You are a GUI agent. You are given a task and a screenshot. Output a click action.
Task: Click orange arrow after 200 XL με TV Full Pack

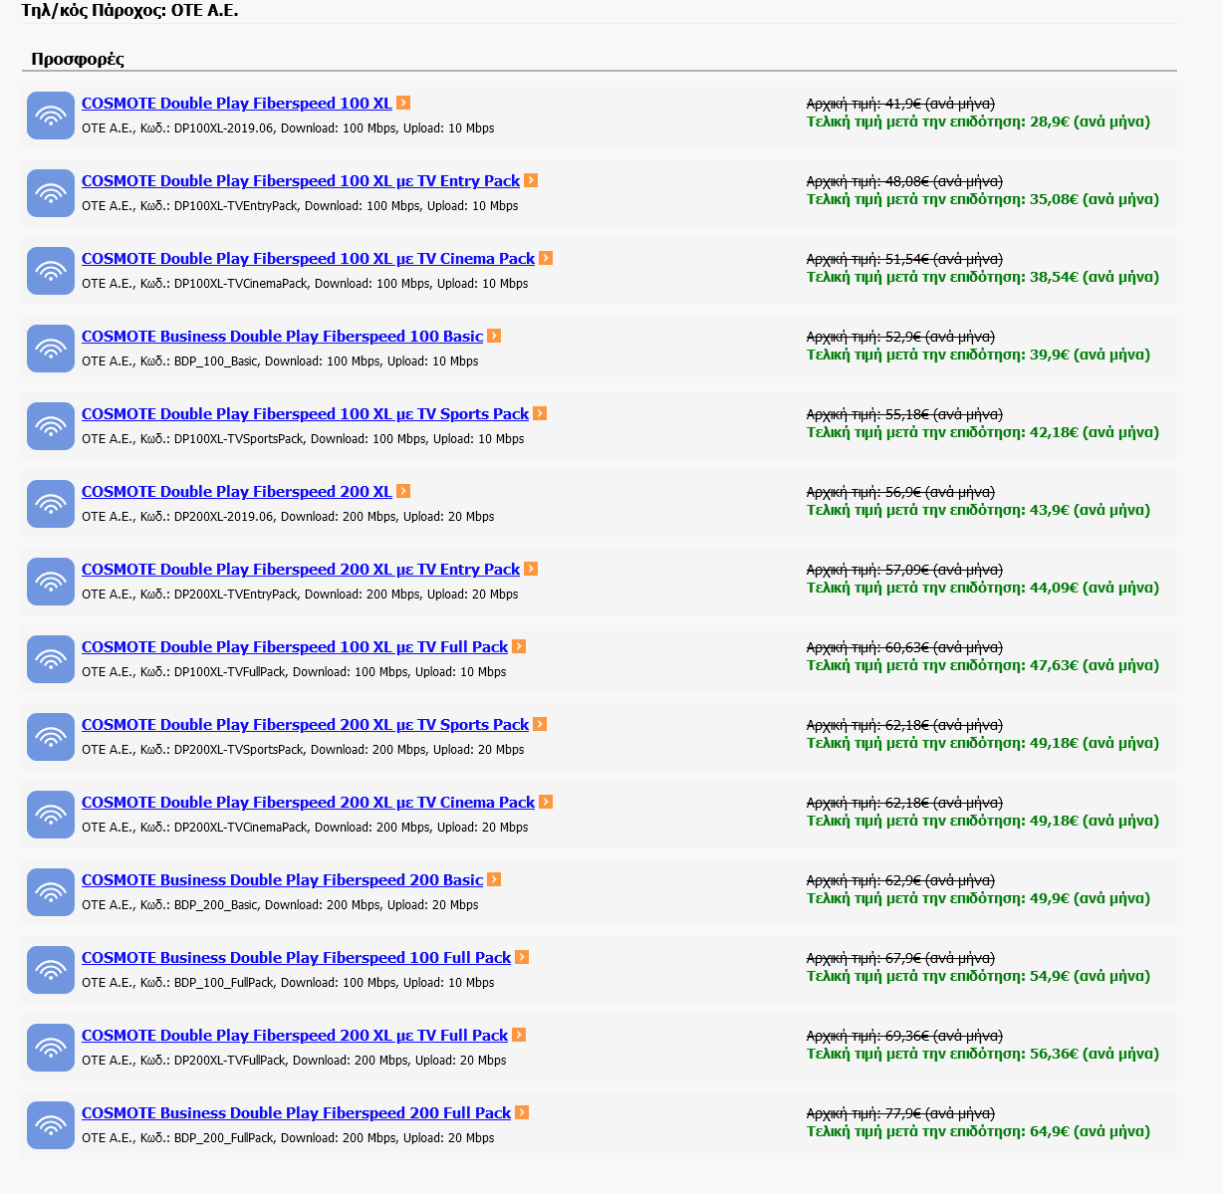pyautogui.click(x=519, y=1035)
